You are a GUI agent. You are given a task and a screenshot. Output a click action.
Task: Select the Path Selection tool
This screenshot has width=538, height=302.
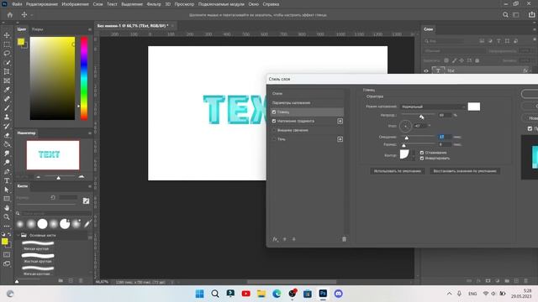click(7, 190)
